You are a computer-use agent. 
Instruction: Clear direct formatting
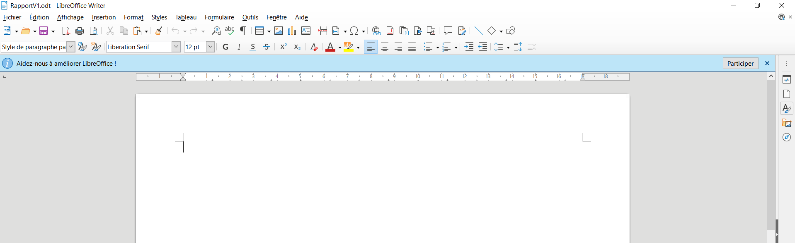coord(314,47)
